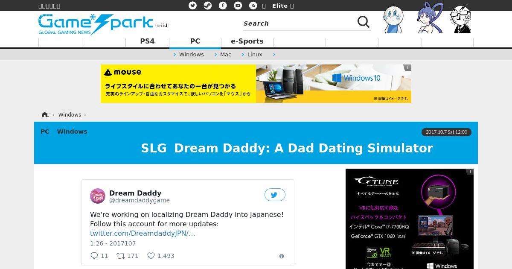Viewport: 512px width, 269px height.
Task: Open ad info icon on G-Tune ad
Action: 470,172
